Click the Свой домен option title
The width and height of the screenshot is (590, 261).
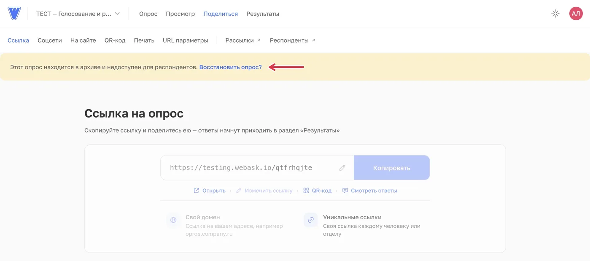pyautogui.click(x=203, y=217)
